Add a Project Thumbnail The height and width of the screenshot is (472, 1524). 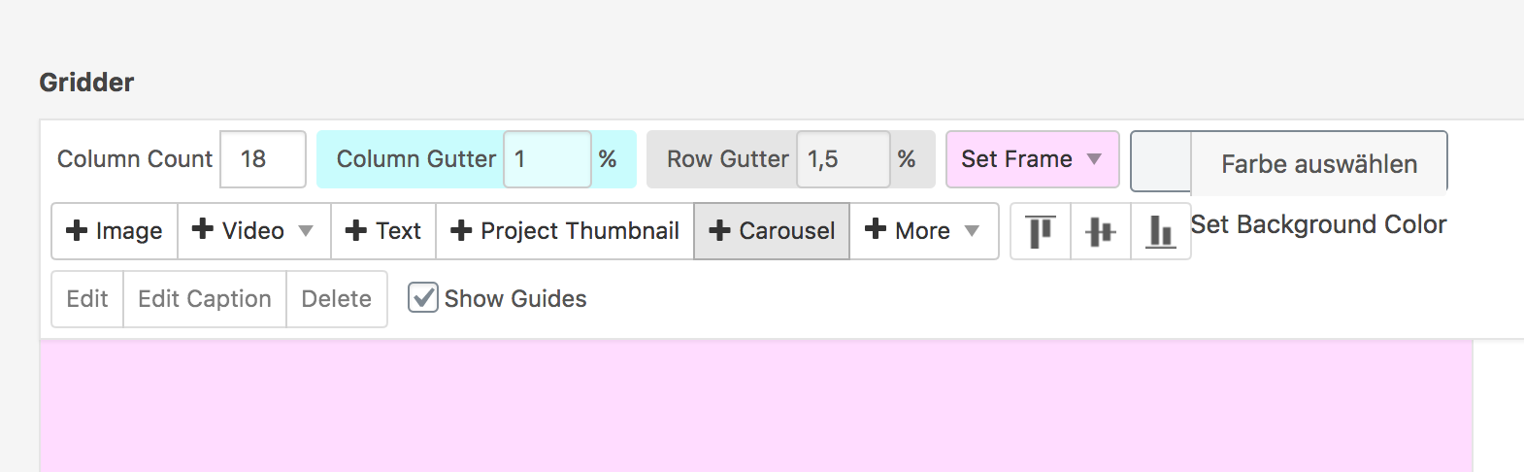click(565, 231)
